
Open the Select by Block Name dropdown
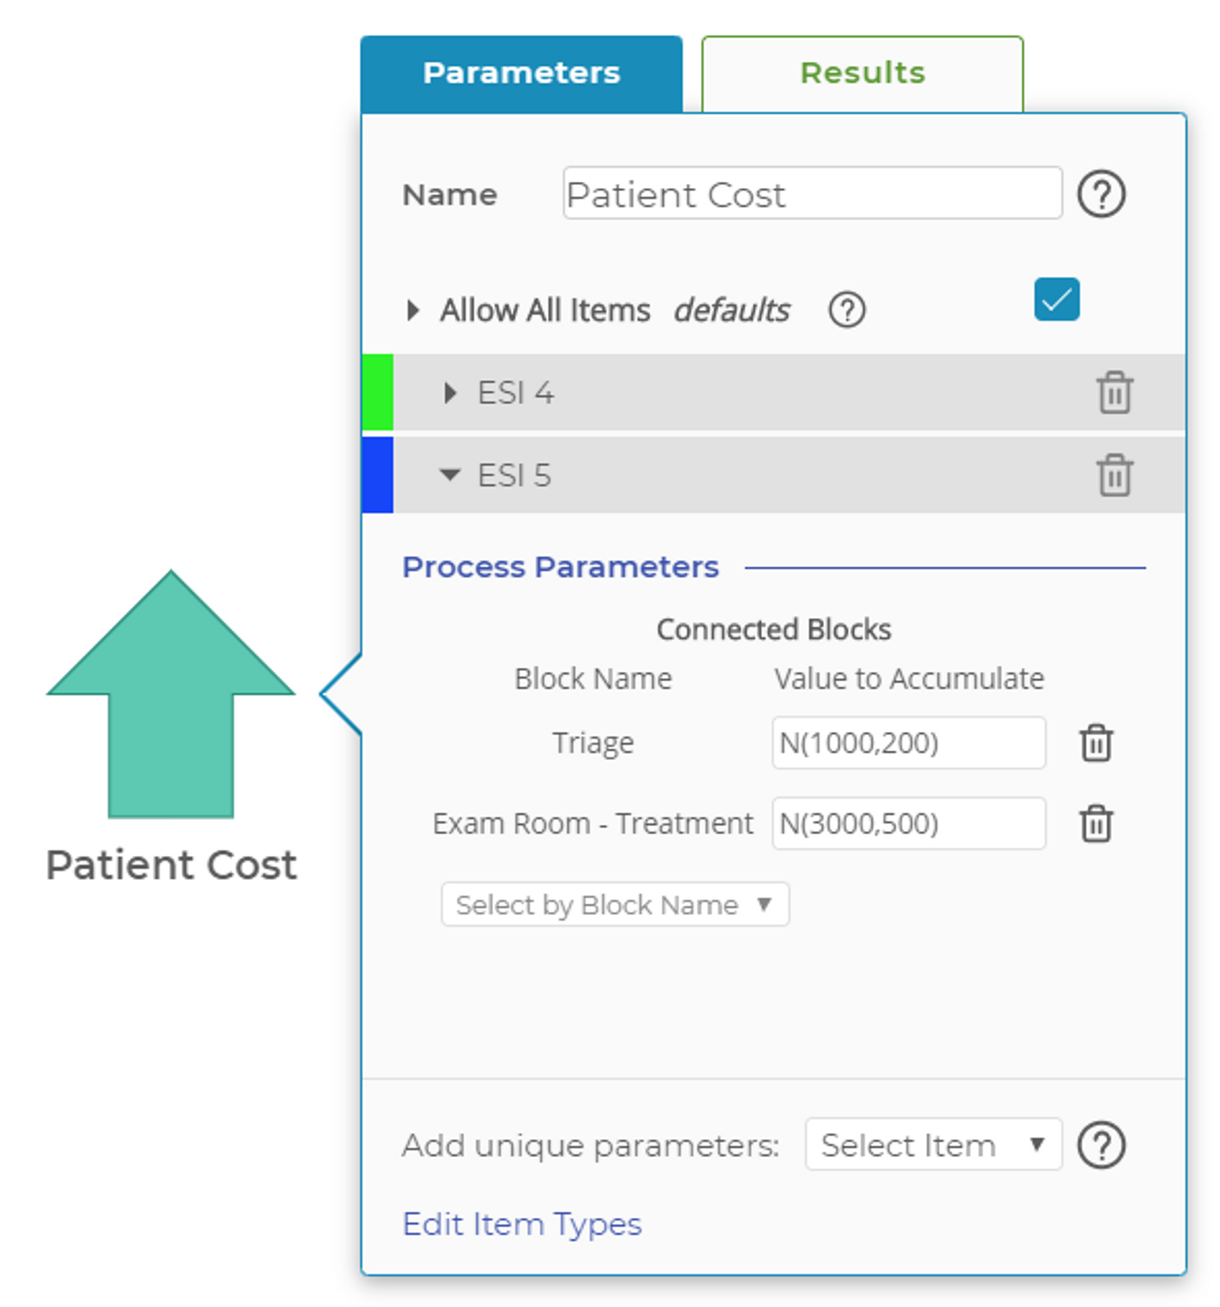coord(615,905)
